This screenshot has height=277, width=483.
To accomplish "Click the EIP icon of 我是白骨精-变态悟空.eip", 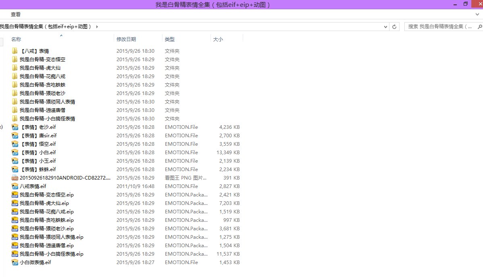I will pos(15,195).
